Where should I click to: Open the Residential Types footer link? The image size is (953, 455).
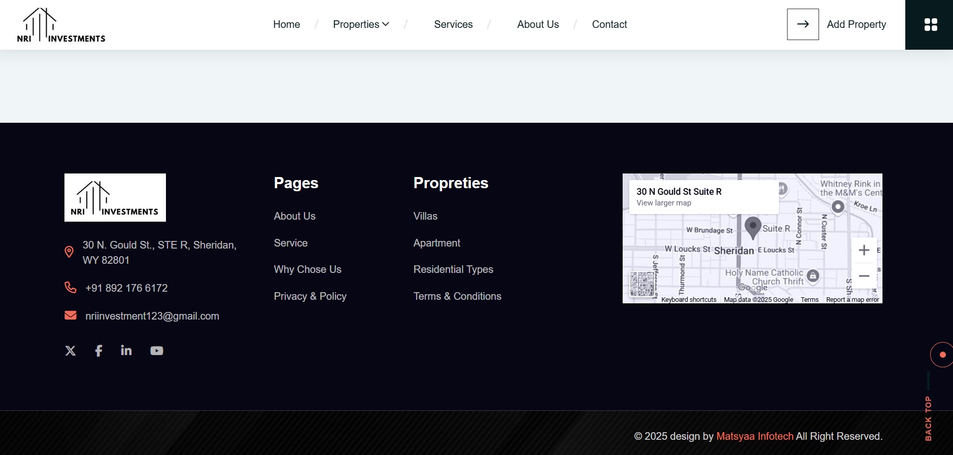point(453,269)
